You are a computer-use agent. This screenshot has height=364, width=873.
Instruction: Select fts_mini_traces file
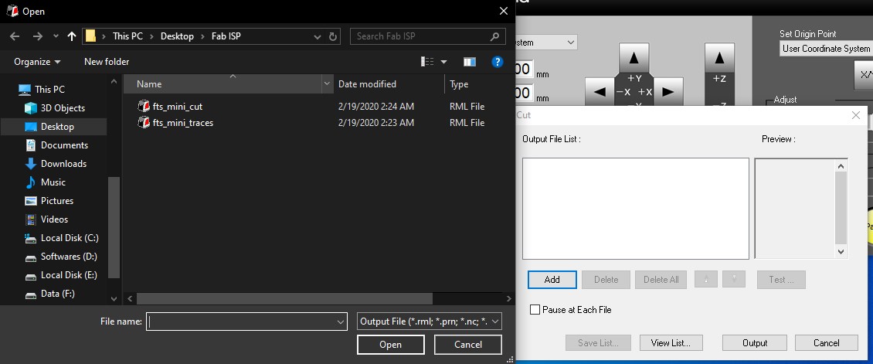point(182,122)
